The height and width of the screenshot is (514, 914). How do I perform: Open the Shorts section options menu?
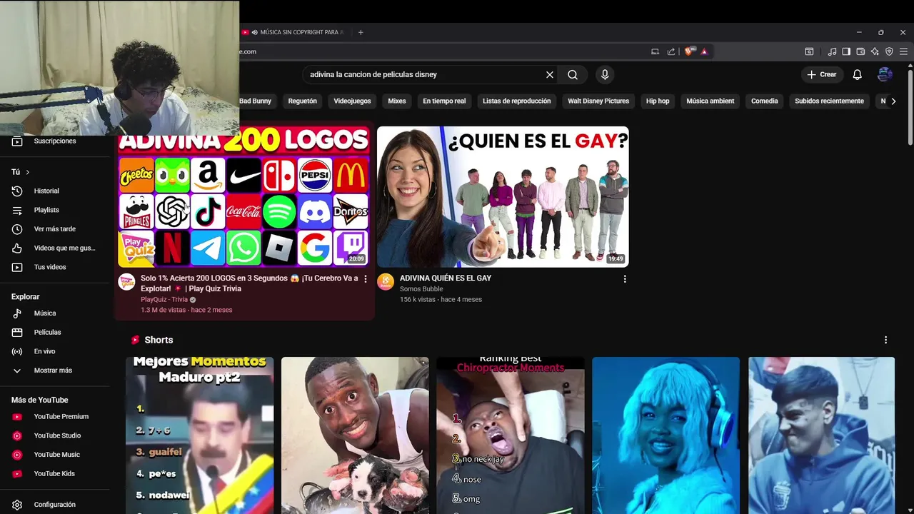click(x=885, y=340)
